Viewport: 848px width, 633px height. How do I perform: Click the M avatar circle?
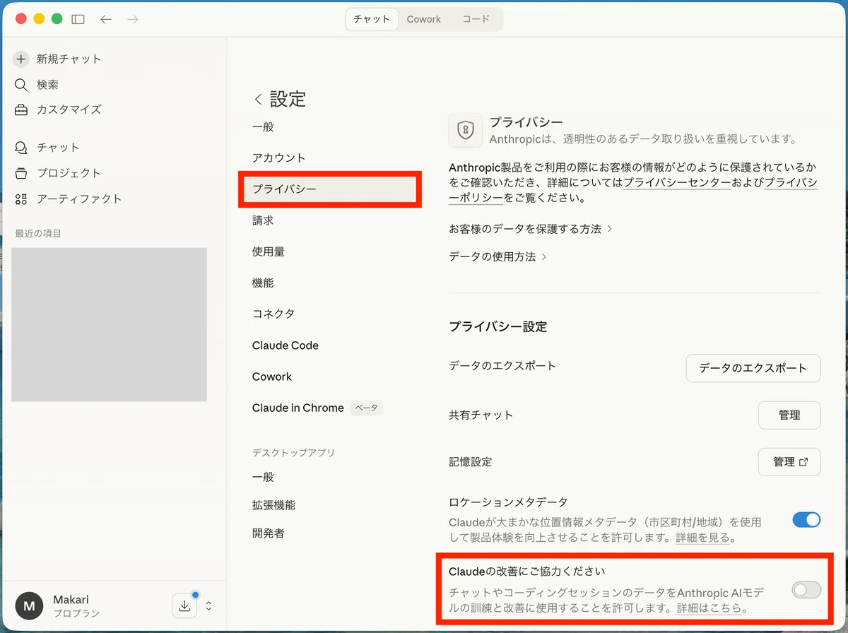click(29, 606)
